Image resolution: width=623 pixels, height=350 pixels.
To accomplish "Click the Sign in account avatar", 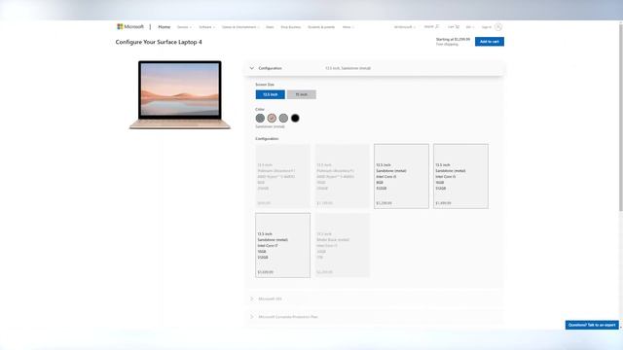I will 498,27.
